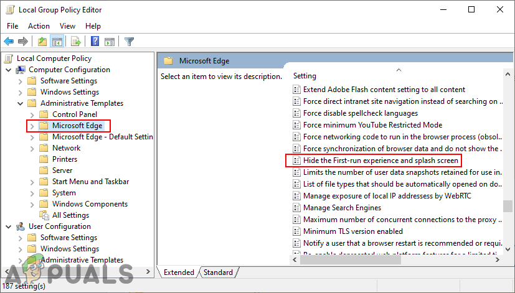Collapse the User Configuration tree node

click(8, 226)
